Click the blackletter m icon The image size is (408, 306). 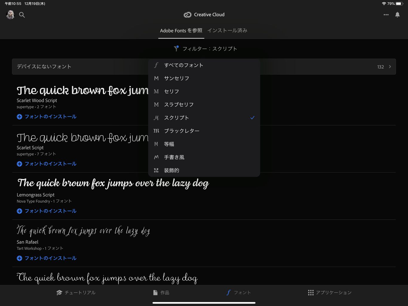click(156, 131)
